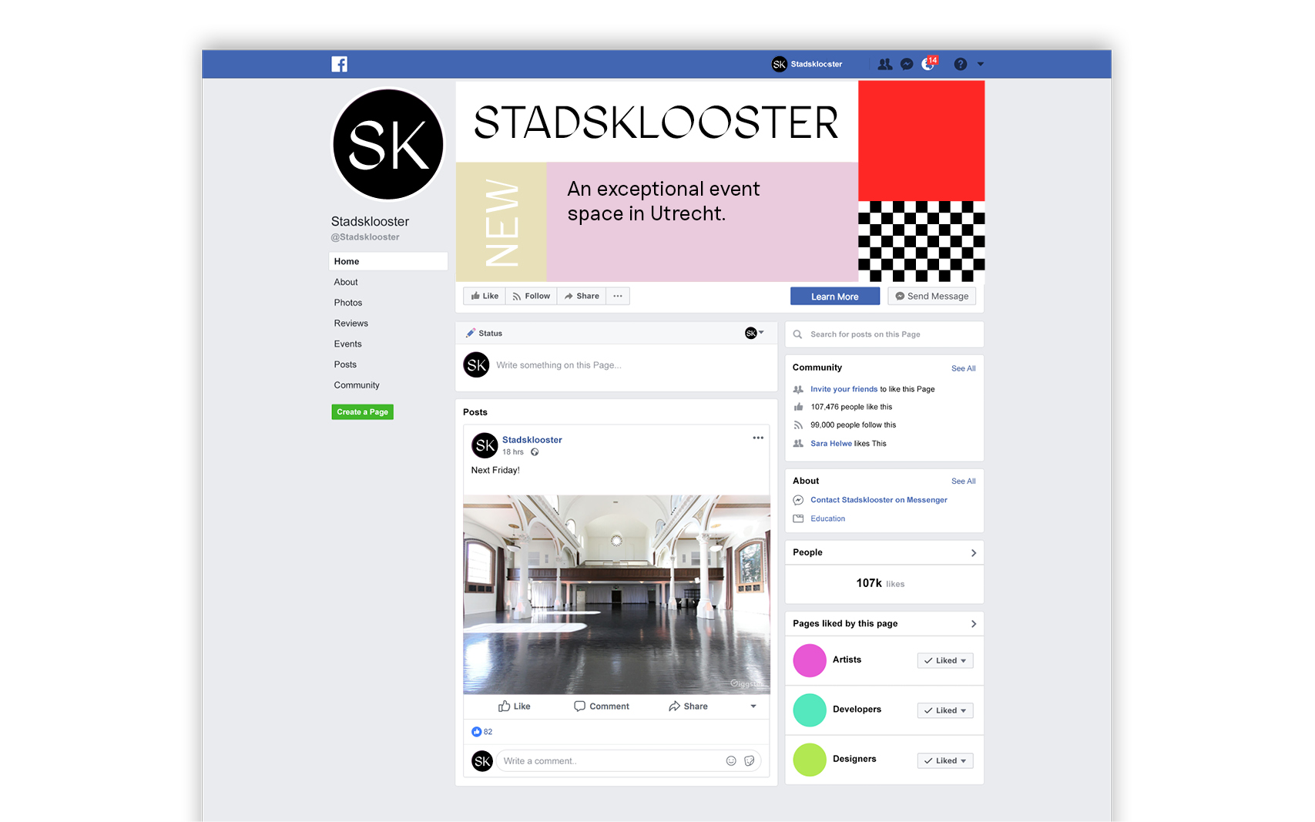The width and height of the screenshot is (1315, 822).
Task: Expand Pages liked by this page chevron
Action: (x=974, y=623)
